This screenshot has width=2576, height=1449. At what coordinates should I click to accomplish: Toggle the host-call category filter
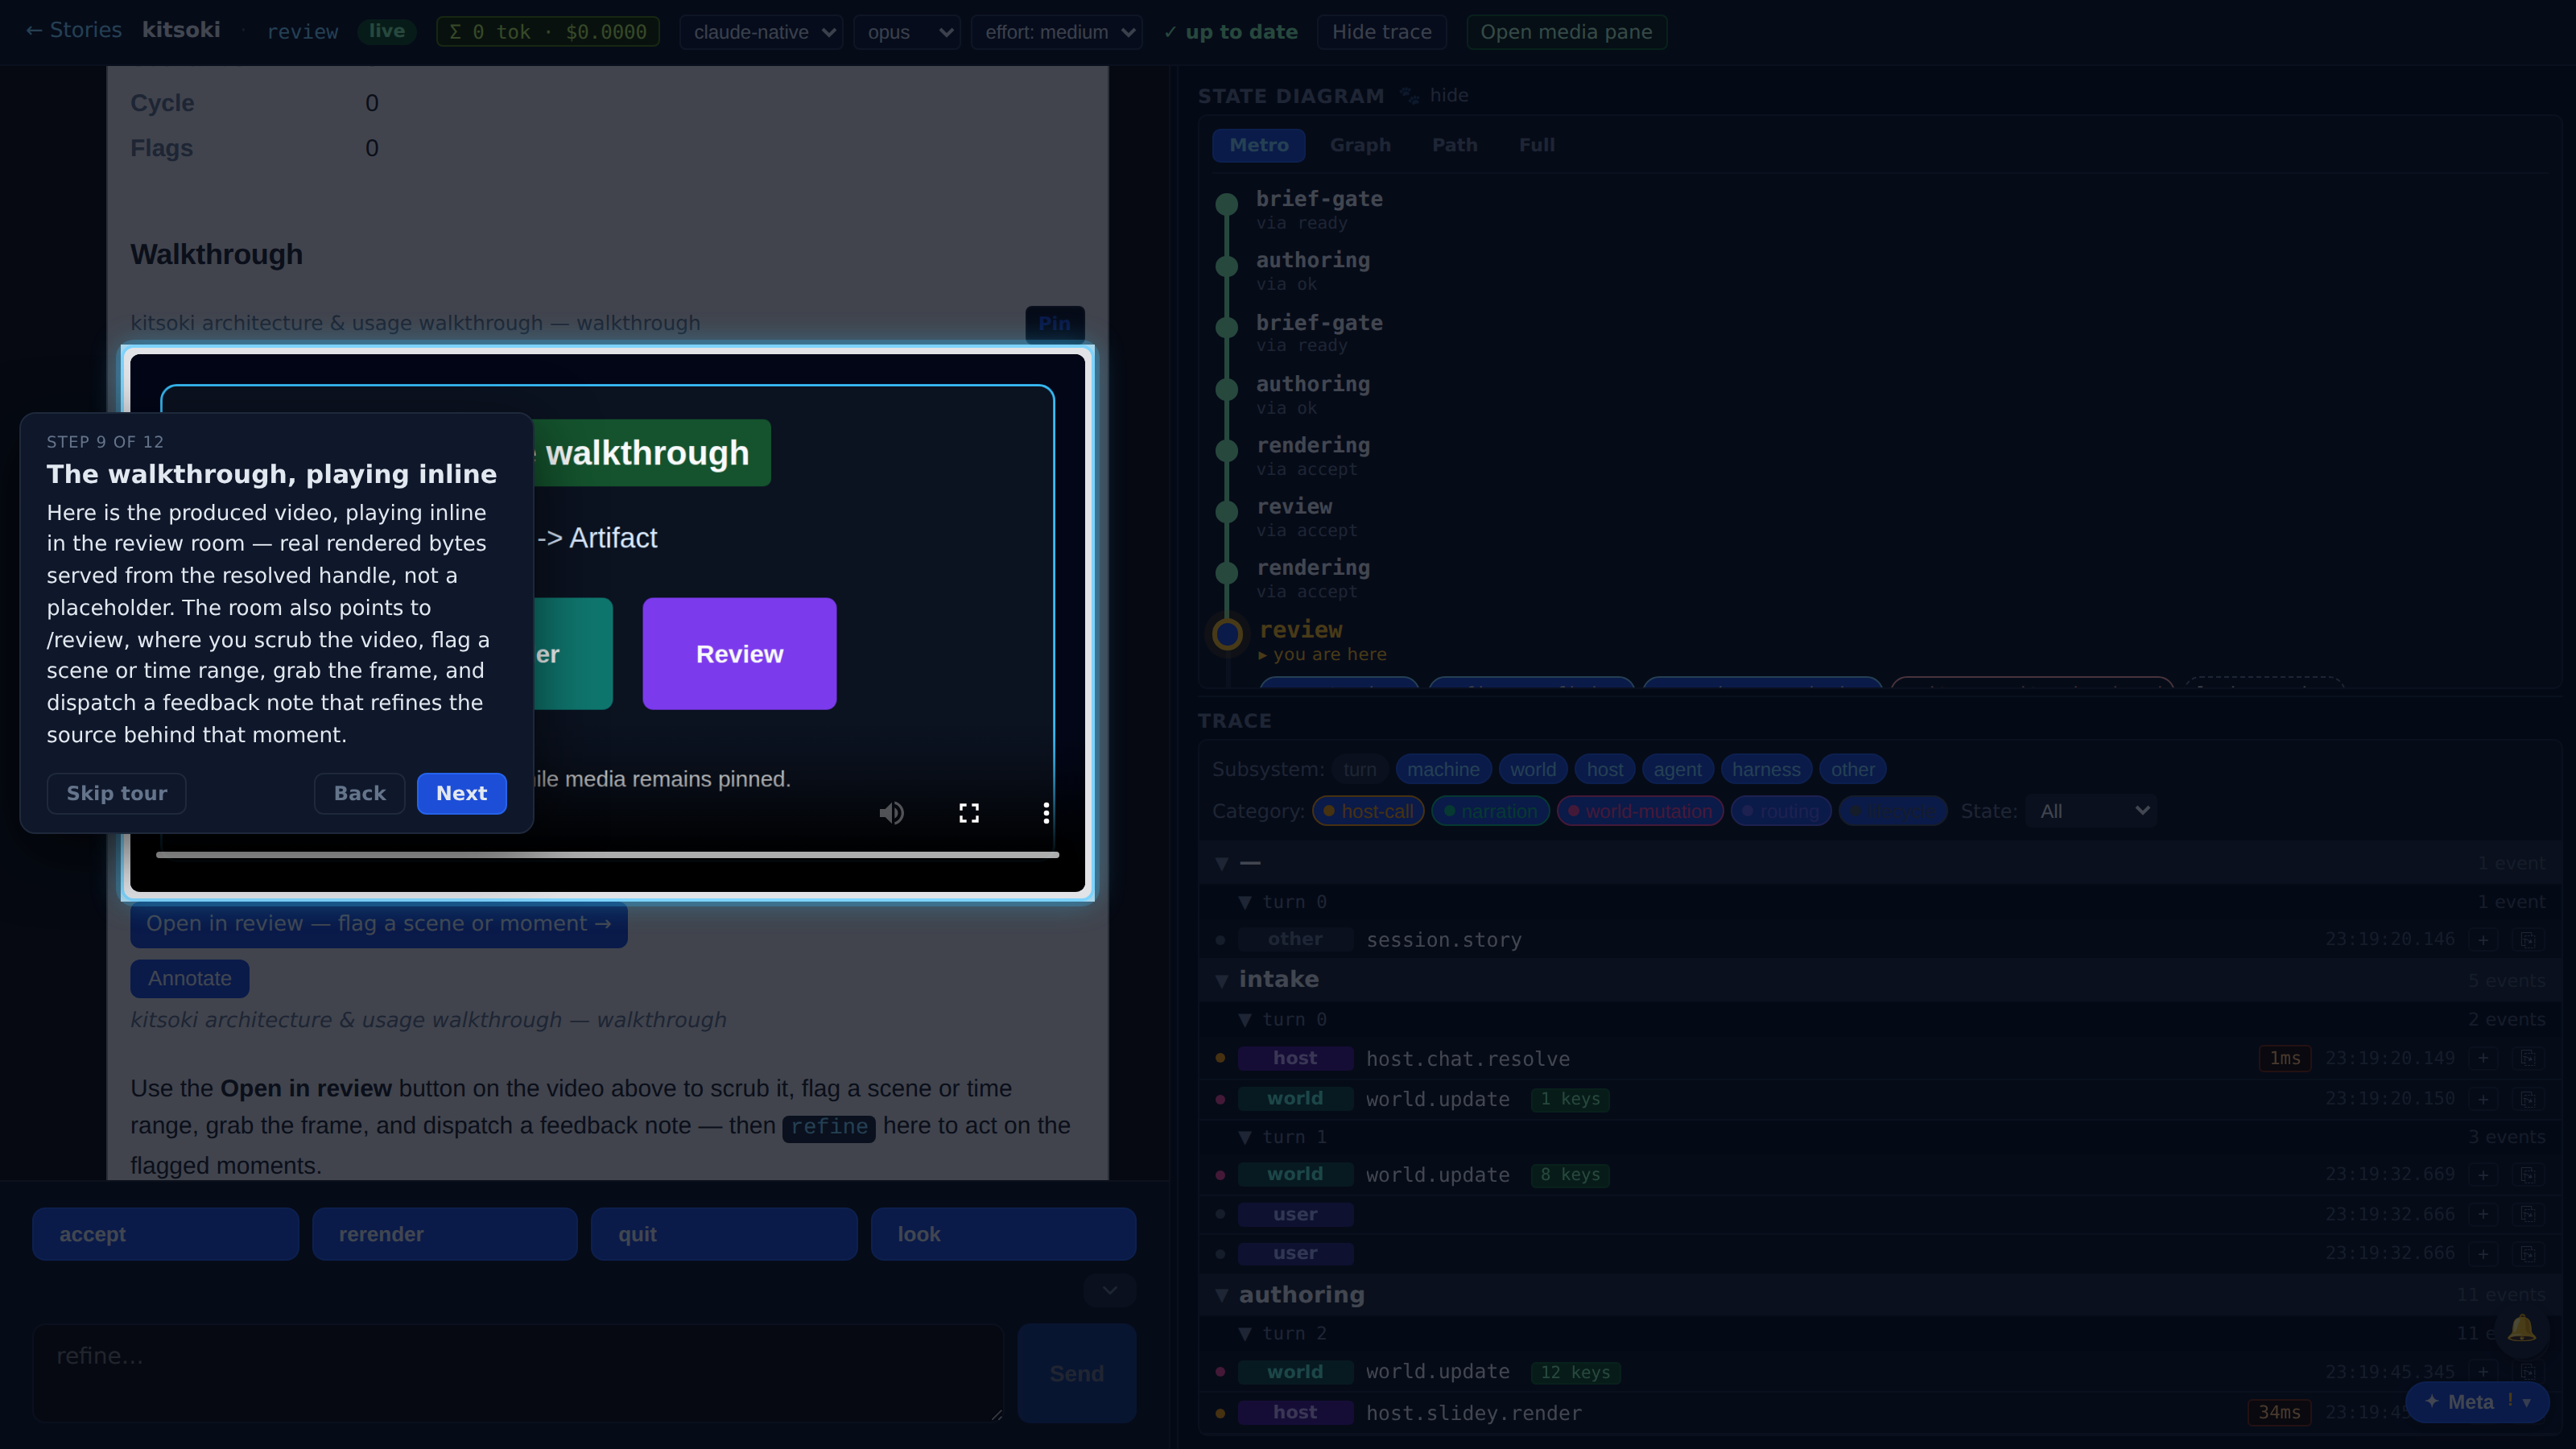tap(1368, 811)
